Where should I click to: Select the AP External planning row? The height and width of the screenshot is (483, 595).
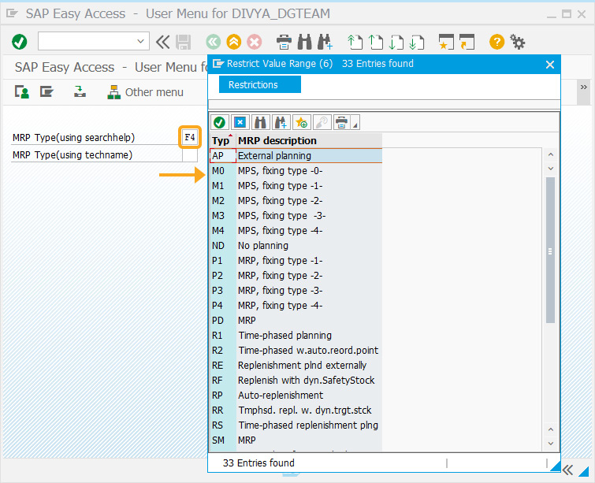(x=296, y=155)
